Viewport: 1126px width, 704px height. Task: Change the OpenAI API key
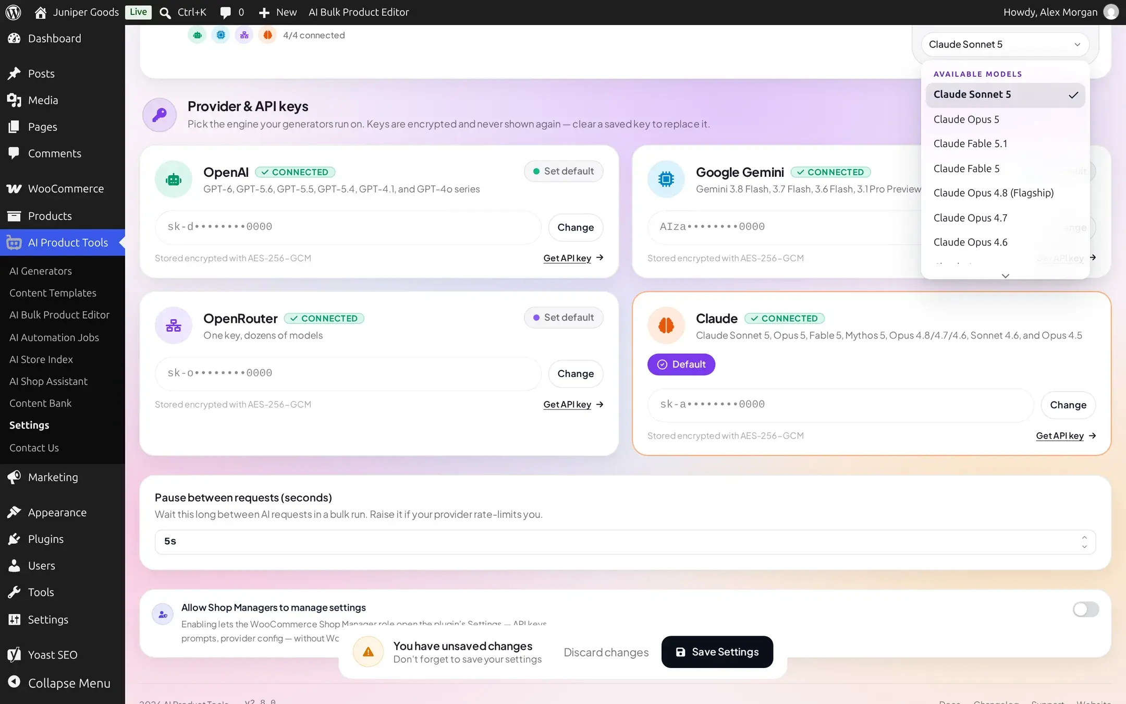coord(576,227)
